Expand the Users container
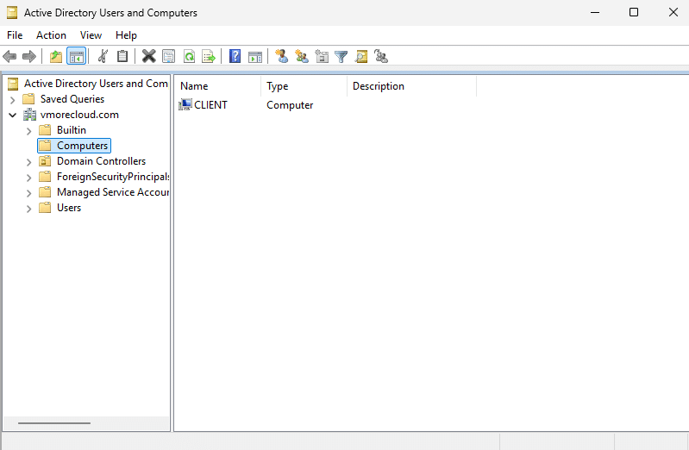689x450 pixels. point(28,209)
